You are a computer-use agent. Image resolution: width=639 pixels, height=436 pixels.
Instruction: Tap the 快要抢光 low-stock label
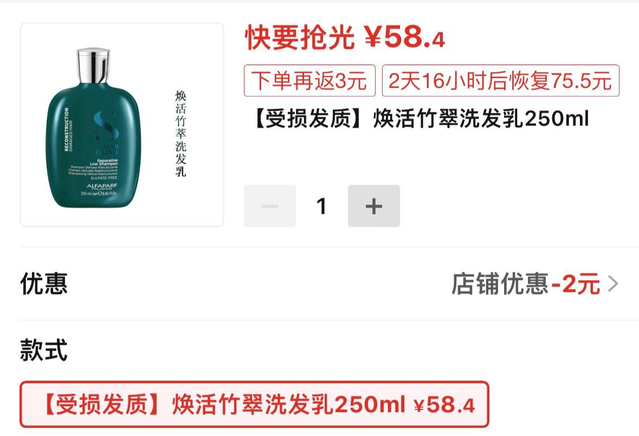coord(300,37)
